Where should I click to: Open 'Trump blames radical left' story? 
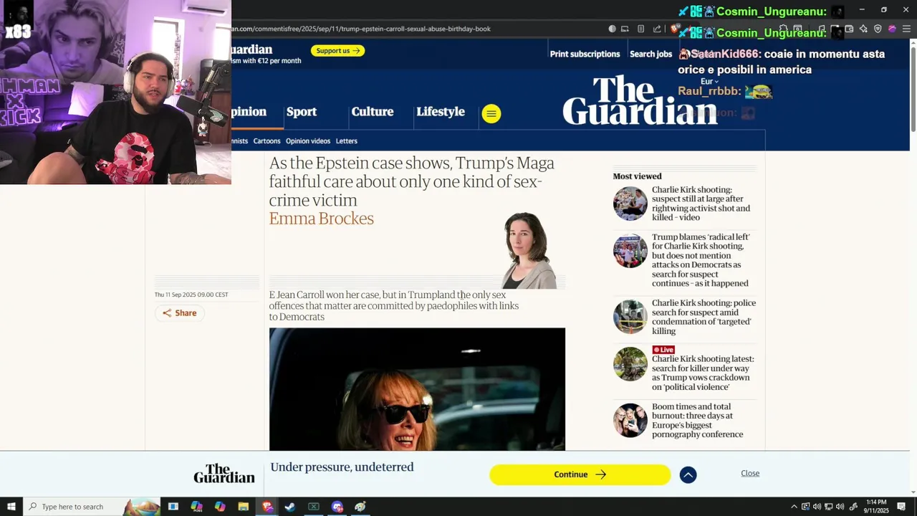coord(701,259)
